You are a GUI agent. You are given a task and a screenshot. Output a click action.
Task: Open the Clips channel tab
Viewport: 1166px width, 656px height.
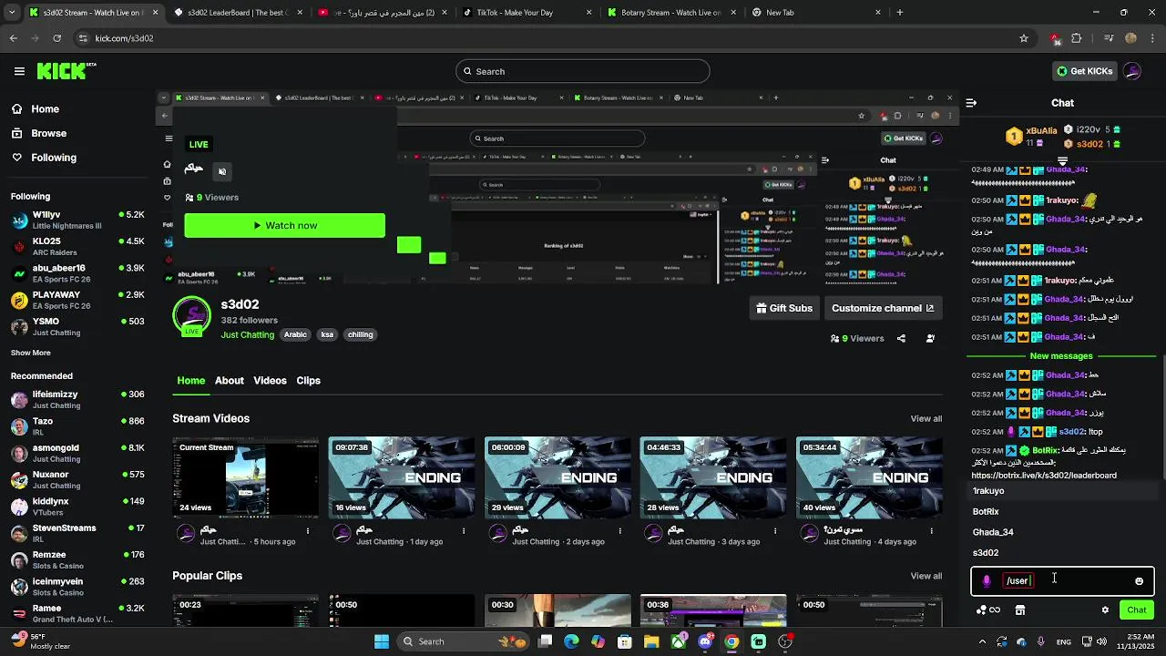click(x=308, y=381)
